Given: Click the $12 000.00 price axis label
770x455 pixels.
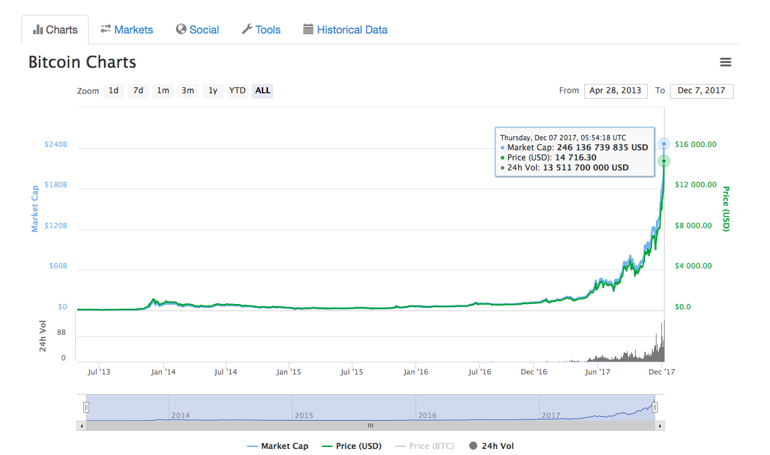Looking at the screenshot, I should (x=695, y=185).
